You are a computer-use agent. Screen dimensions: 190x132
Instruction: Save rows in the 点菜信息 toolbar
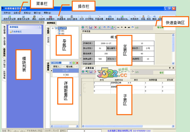(91, 71)
